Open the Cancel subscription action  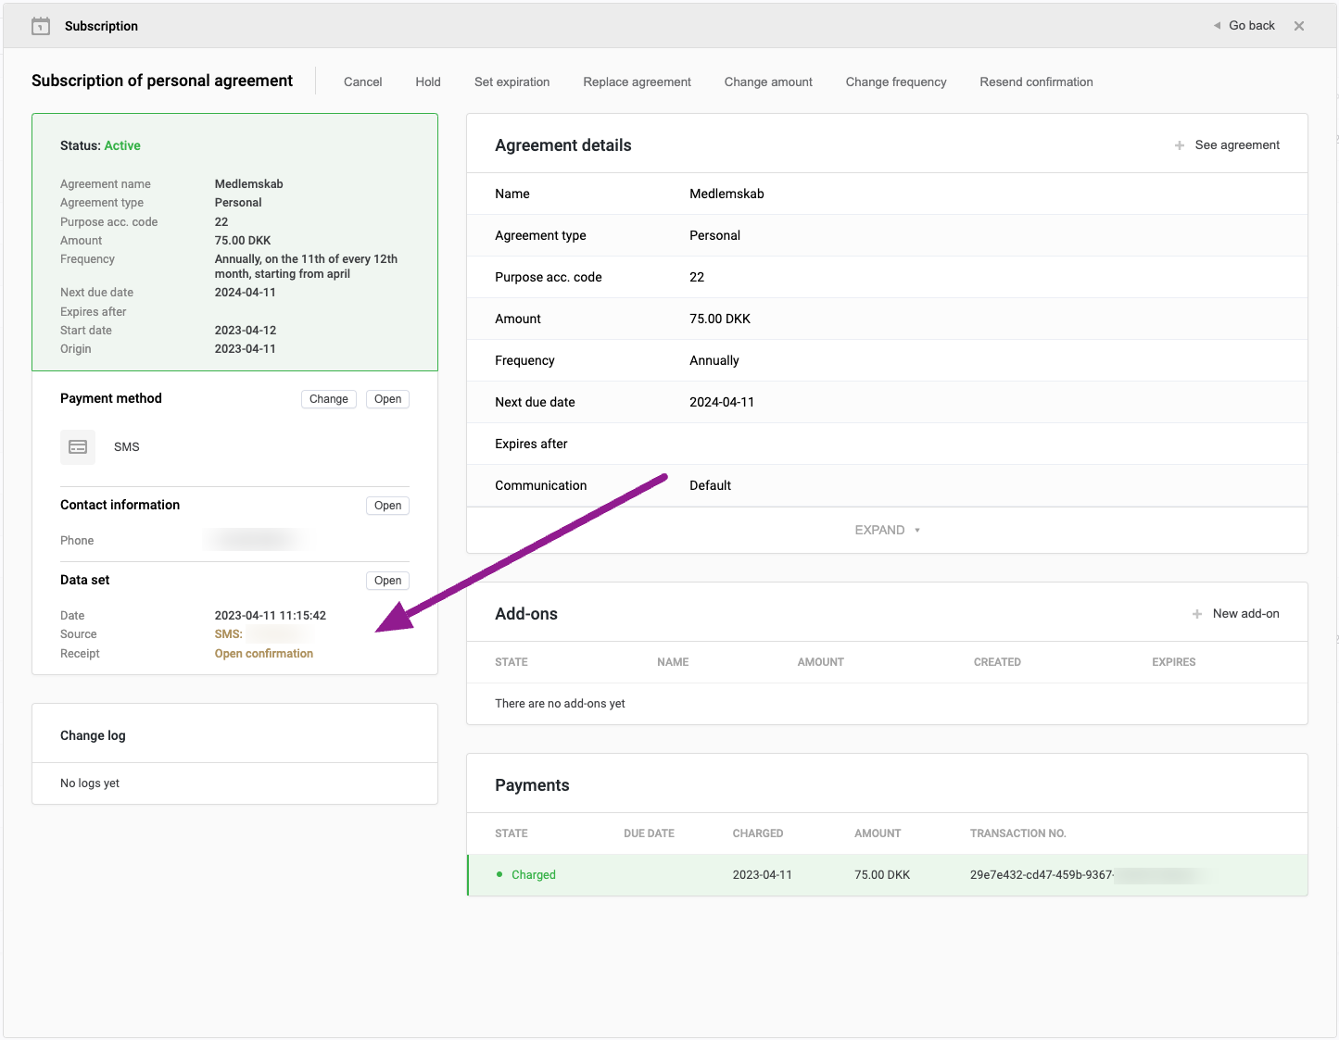(x=362, y=81)
